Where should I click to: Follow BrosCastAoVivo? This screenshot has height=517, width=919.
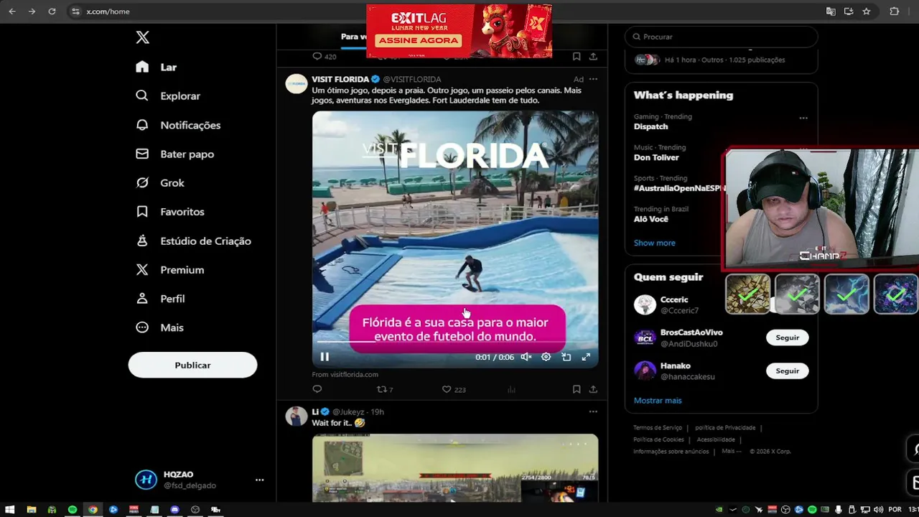pyautogui.click(x=787, y=337)
